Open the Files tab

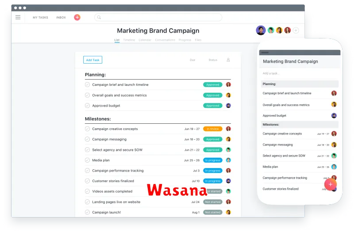click(x=198, y=40)
